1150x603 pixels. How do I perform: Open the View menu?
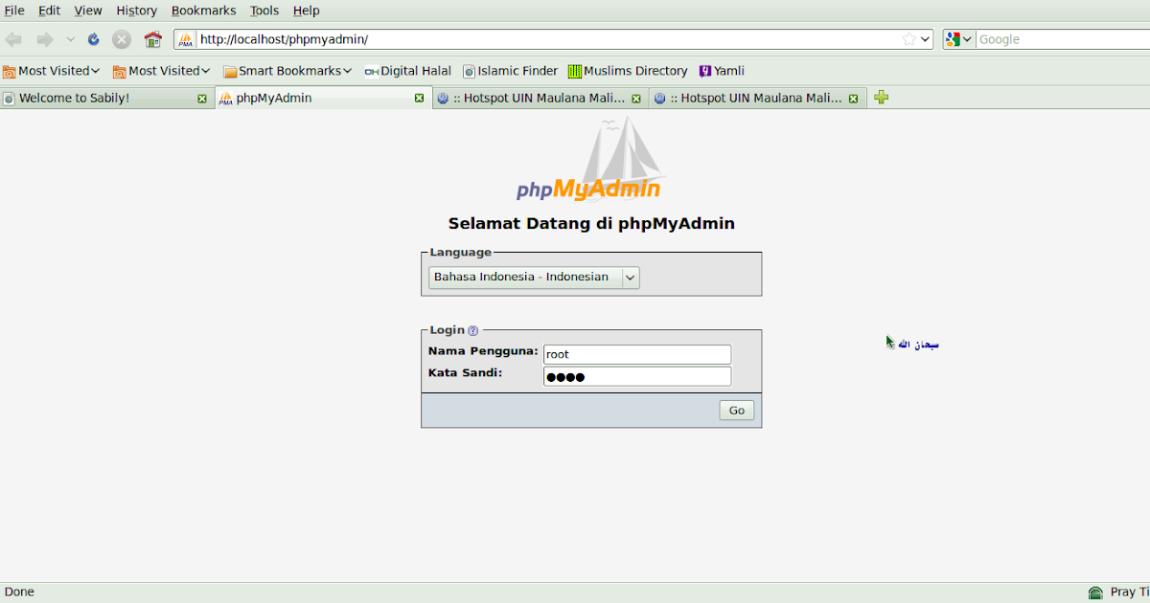click(88, 11)
